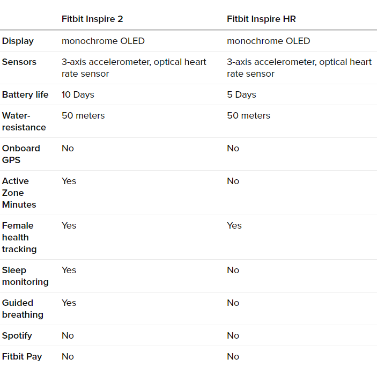Click the Display row label
This screenshot has width=377, height=366.
(18, 41)
